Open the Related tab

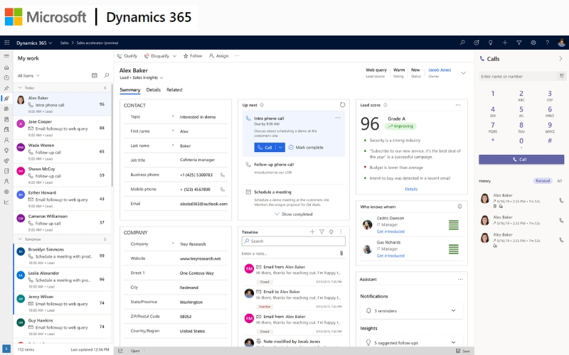coord(174,90)
